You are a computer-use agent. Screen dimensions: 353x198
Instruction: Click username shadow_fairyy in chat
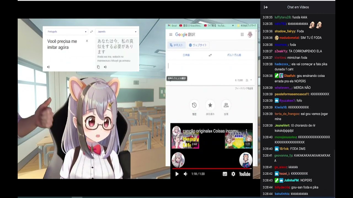click(285, 31)
